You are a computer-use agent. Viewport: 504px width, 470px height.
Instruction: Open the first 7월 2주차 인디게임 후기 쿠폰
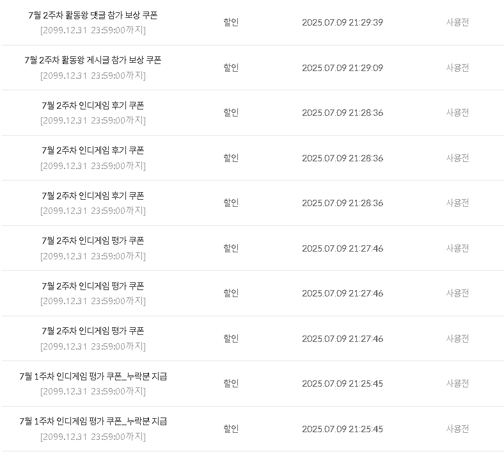pos(93,106)
